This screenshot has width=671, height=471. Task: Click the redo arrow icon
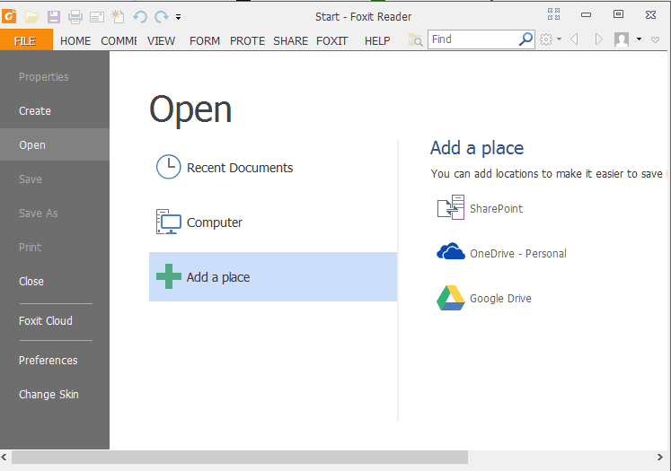pos(162,17)
